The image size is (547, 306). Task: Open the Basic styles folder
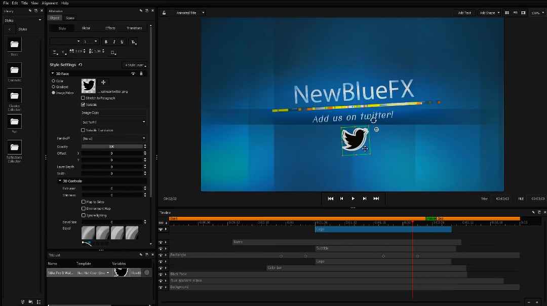coord(14,44)
